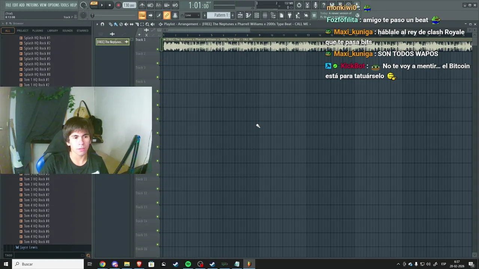Image resolution: width=479 pixels, height=269 pixels.
Task: Adjust the main pitch knob
Action: coord(83,15)
